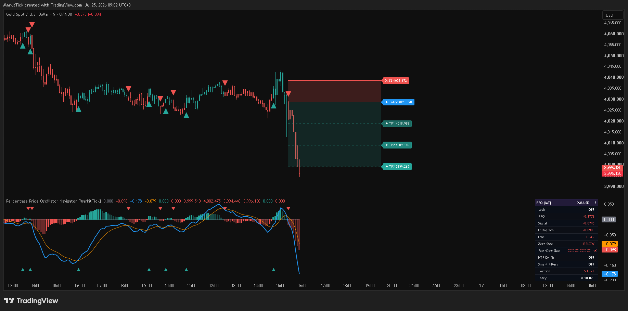Click the 0.050 oscillator scale label

609,204
